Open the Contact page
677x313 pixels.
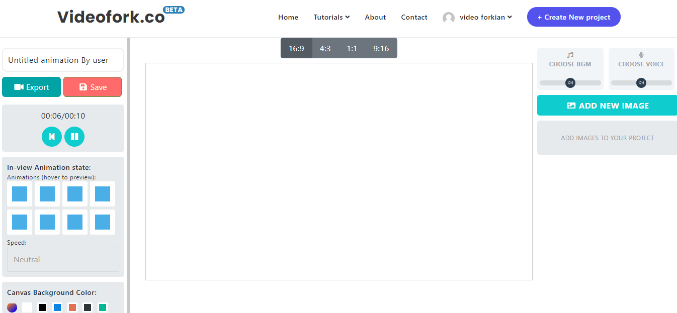coord(414,17)
